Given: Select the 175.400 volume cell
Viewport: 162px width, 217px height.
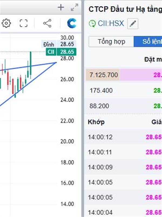Looking at the screenshot, I should tap(101, 91).
